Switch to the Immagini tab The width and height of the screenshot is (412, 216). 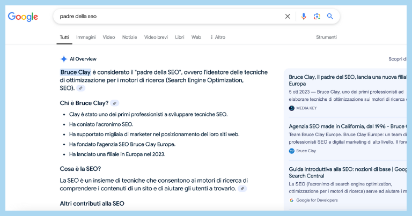pyautogui.click(x=86, y=38)
